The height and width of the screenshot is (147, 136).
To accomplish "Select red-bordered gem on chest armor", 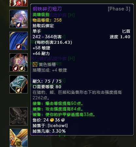I will 16,68.
